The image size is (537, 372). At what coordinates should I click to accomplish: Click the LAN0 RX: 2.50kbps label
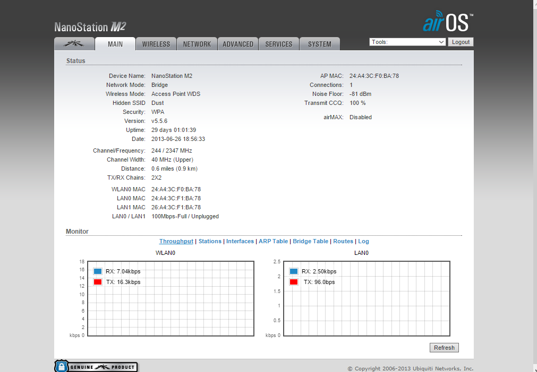click(x=319, y=271)
